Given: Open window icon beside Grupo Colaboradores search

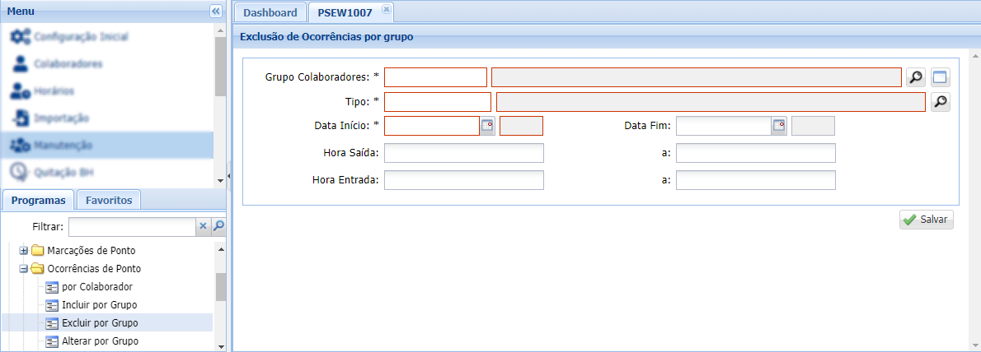Looking at the screenshot, I should point(941,77).
